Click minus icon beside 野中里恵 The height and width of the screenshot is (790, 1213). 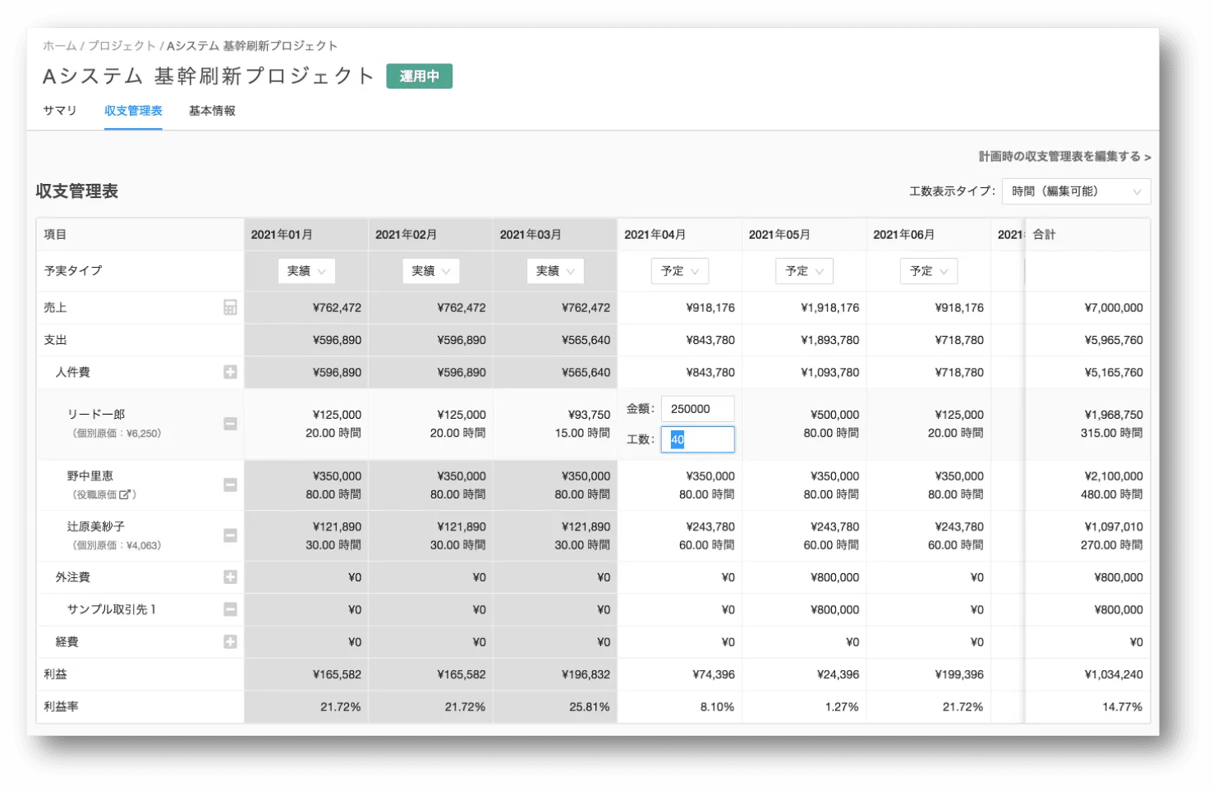click(x=230, y=485)
